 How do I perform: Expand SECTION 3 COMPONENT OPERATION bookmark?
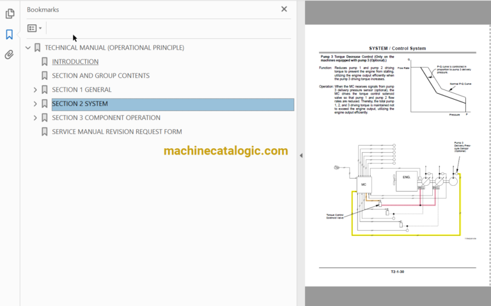click(x=35, y=118)
